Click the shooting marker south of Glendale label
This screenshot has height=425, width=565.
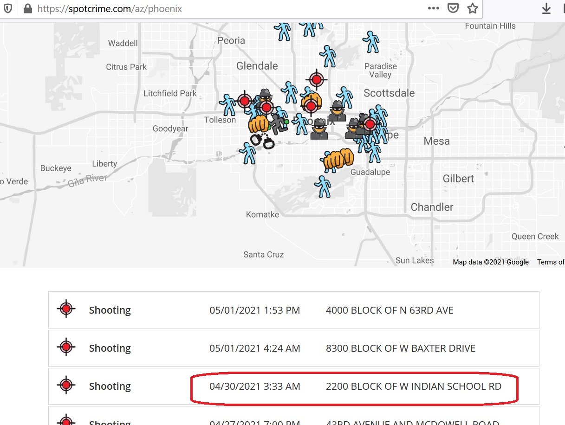pos(245,100)
